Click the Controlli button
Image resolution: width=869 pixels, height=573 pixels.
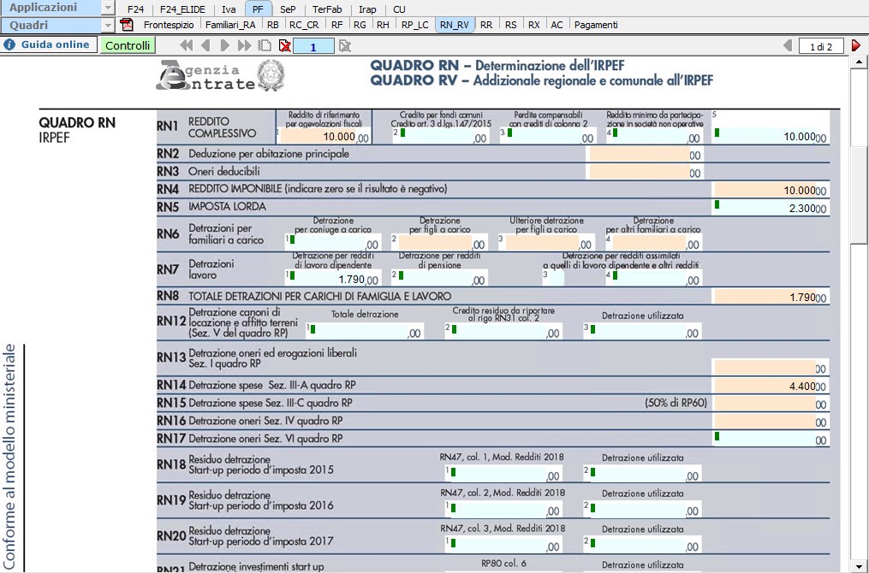[x=128, y=45]
